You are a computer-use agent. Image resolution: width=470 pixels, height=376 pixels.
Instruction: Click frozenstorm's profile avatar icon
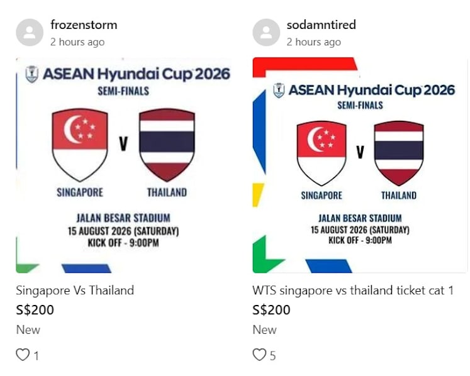pos(30,32)
